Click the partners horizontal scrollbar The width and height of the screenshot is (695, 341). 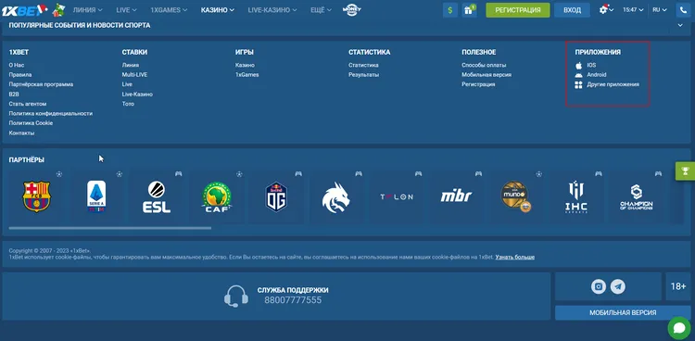(110, 228)
